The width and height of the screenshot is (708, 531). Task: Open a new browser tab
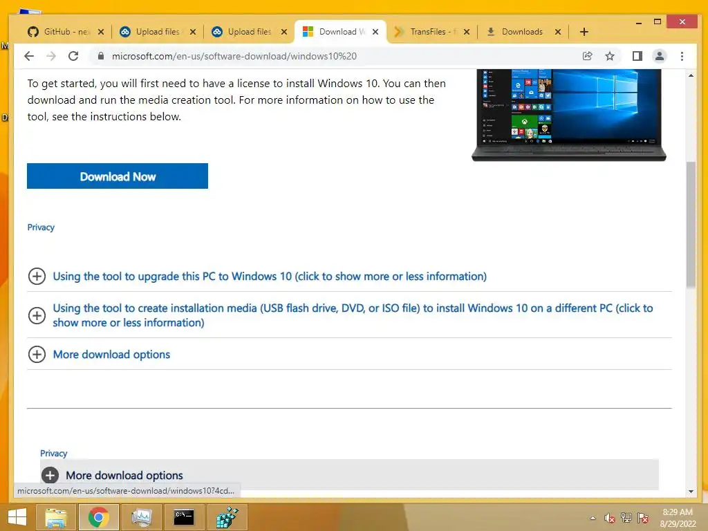pos(584,32)
